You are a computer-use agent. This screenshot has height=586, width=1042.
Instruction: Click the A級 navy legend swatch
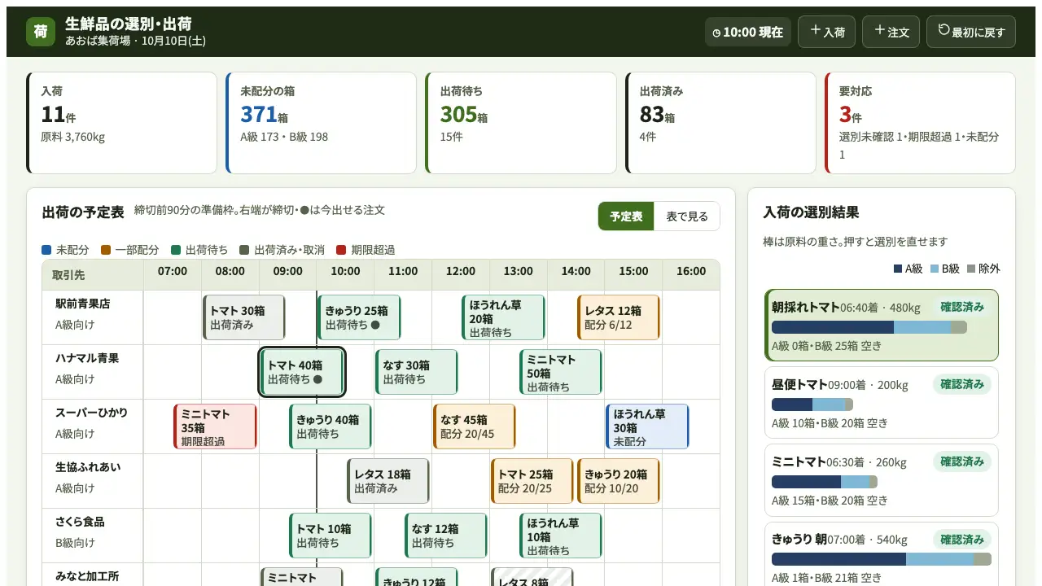(x=898, y=269)
